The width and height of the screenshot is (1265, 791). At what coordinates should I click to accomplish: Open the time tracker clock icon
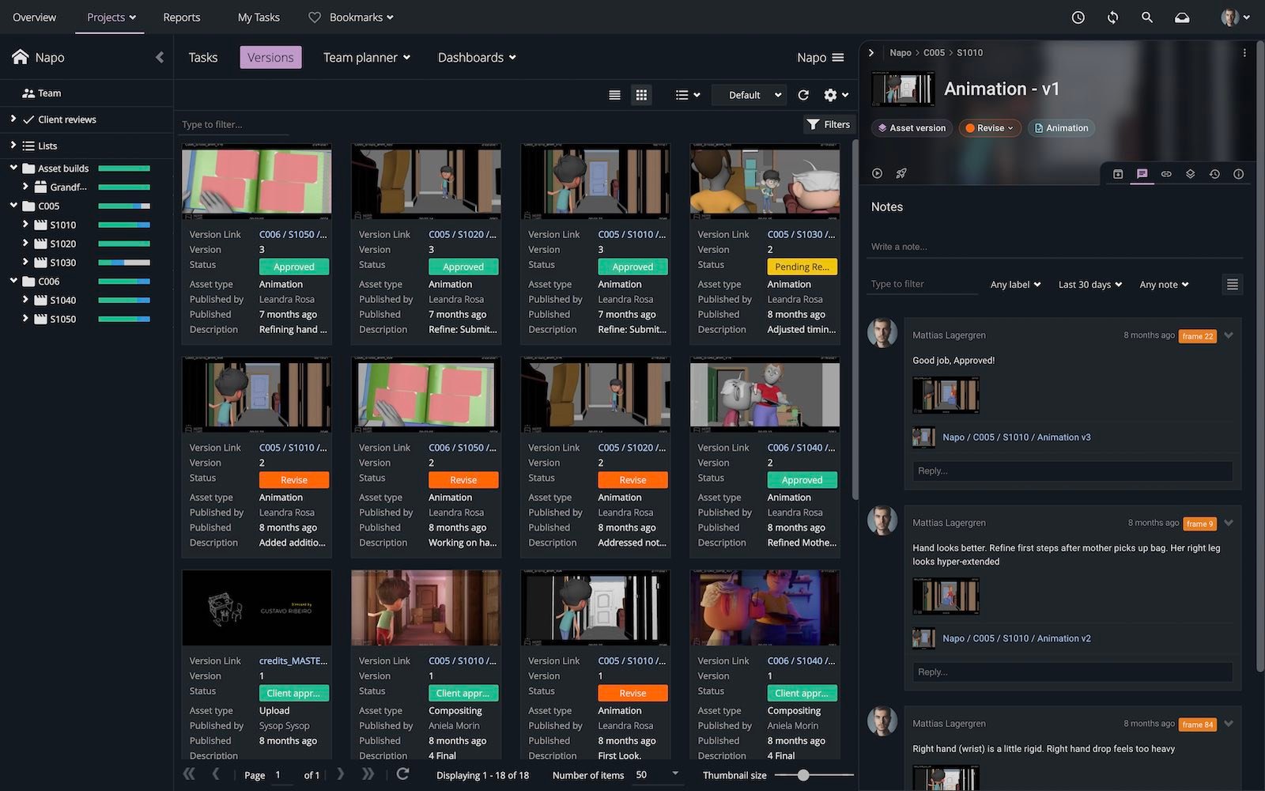[1078, 17]
